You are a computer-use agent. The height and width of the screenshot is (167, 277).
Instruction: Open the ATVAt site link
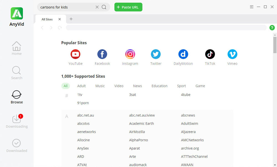point(82,165)
